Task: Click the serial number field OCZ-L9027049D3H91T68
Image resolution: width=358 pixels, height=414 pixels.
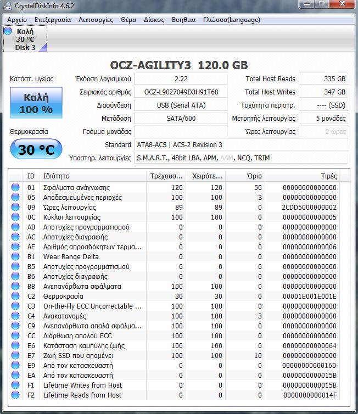Action: [x=181, y=92]
